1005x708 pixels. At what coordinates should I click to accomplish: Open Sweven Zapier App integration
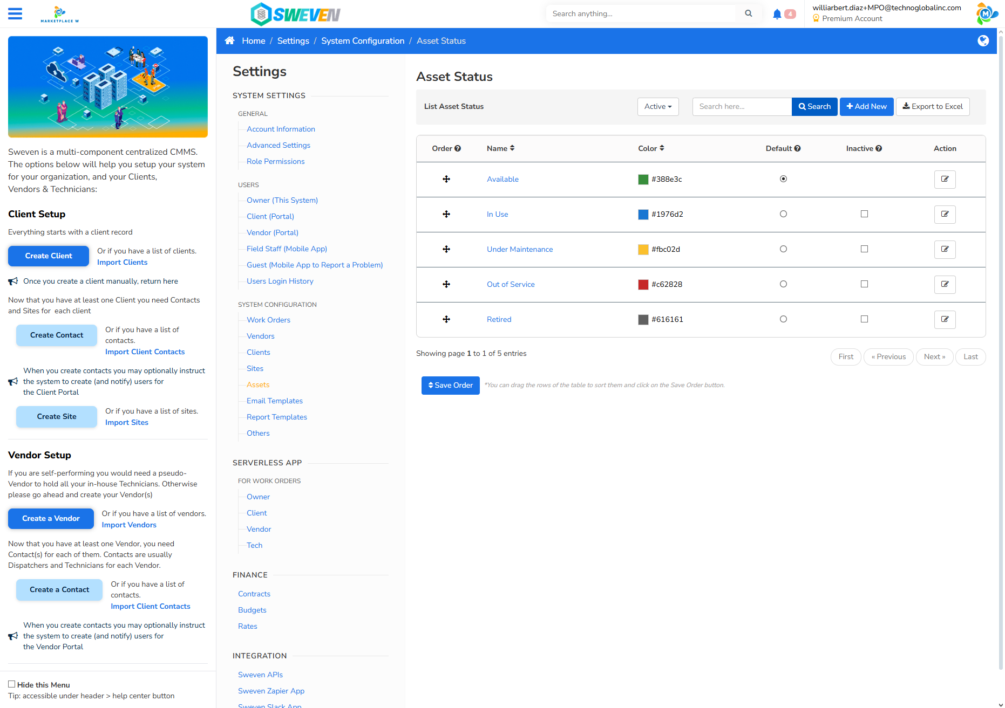(271, 691)
